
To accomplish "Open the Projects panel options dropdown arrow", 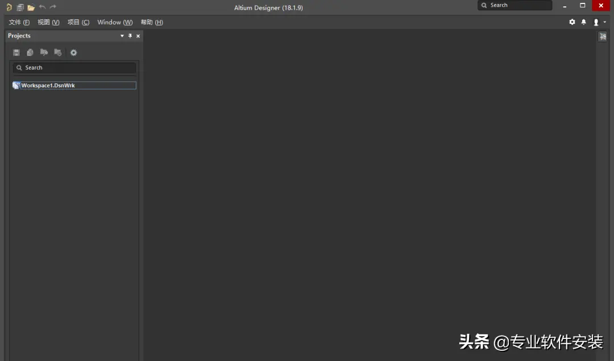I will tap(122, 36).
